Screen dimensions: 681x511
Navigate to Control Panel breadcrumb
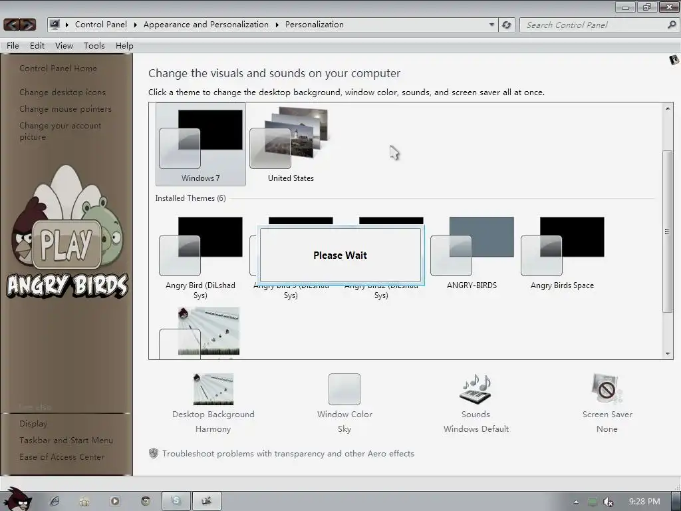pos(101,25)
